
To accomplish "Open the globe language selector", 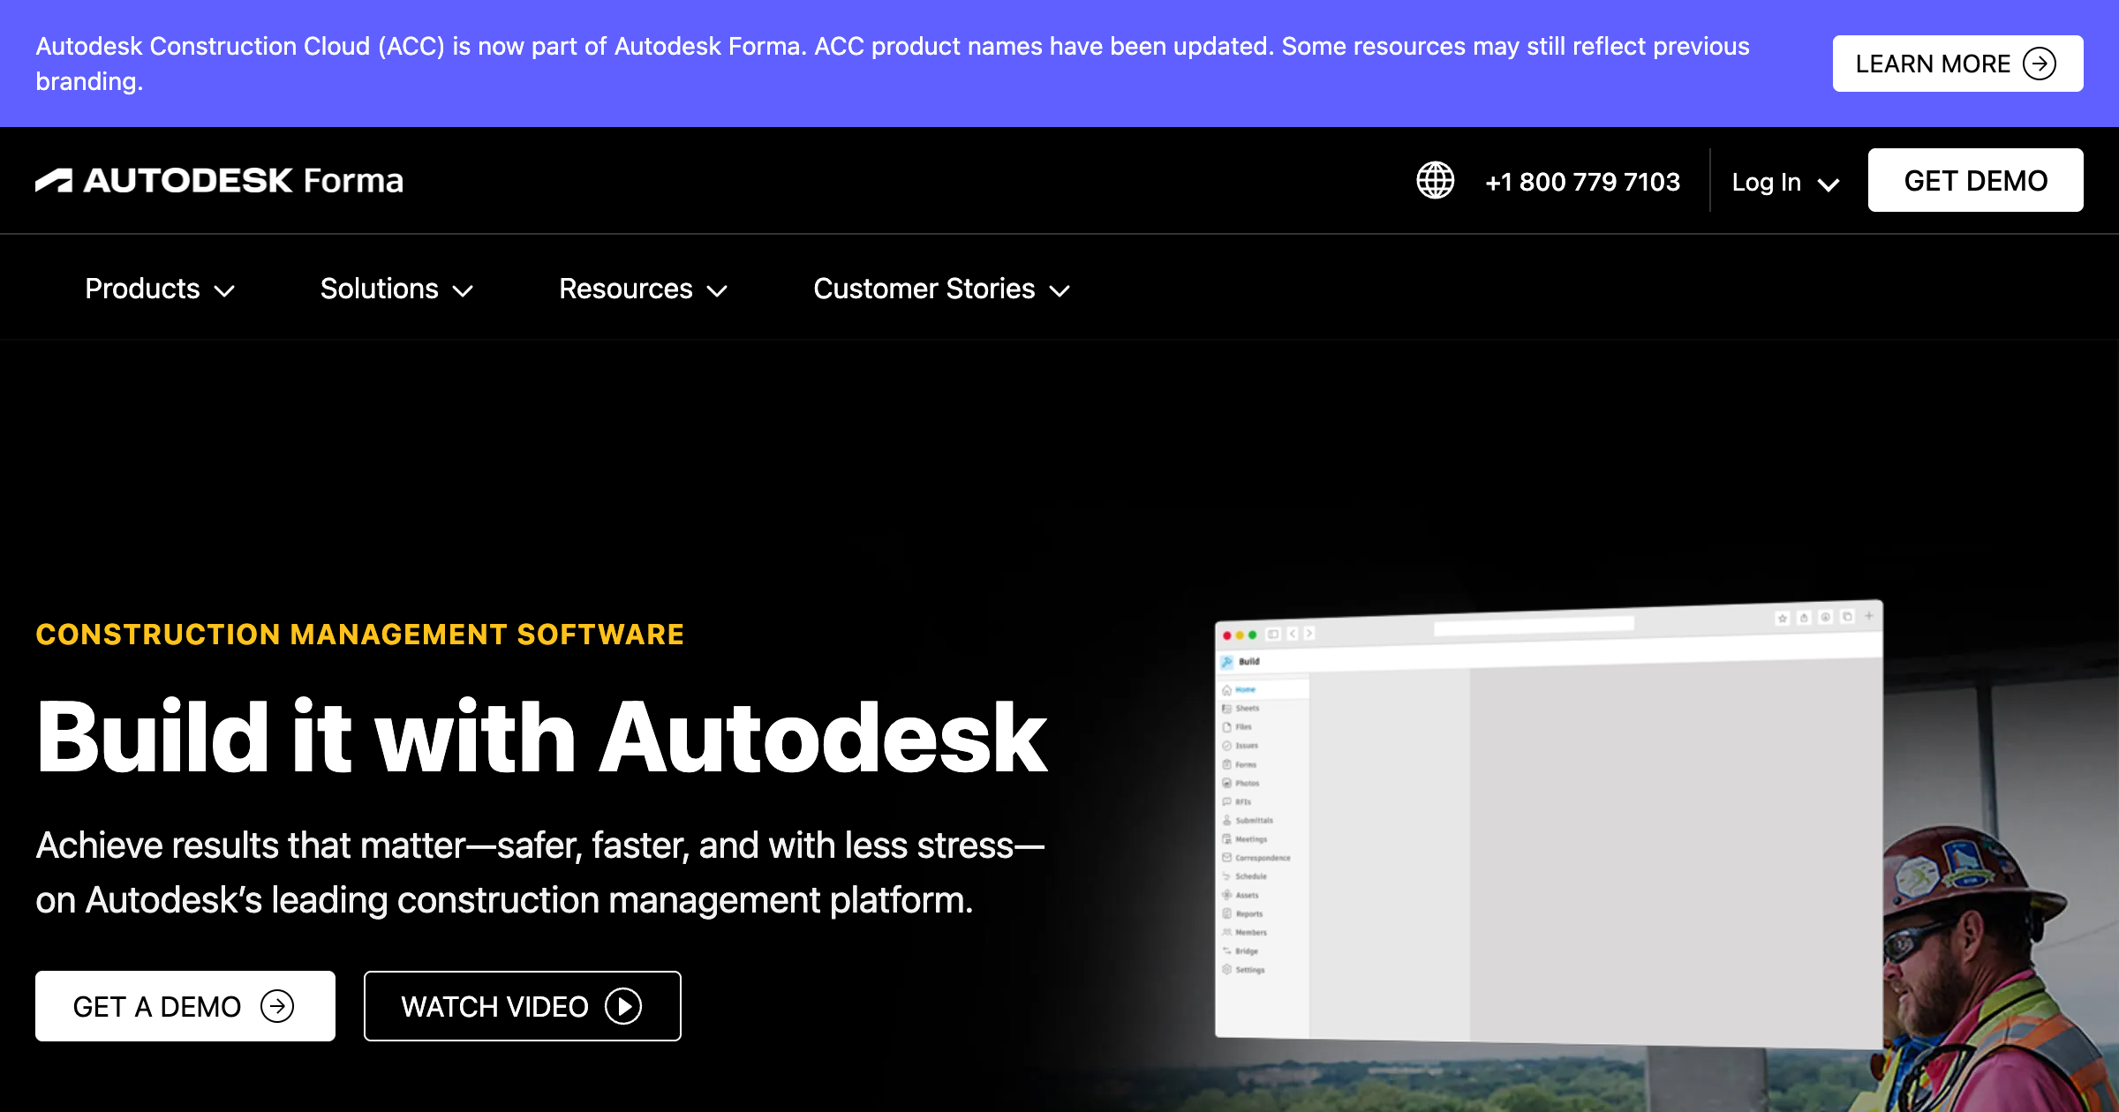I will 1435,181.
